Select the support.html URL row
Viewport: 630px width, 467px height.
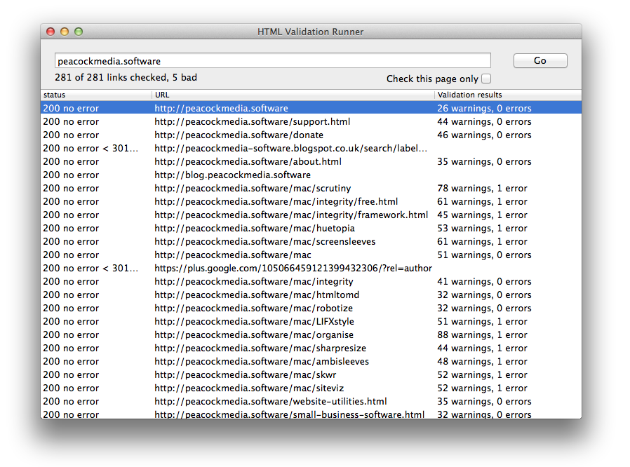click(x=253, y=121)
